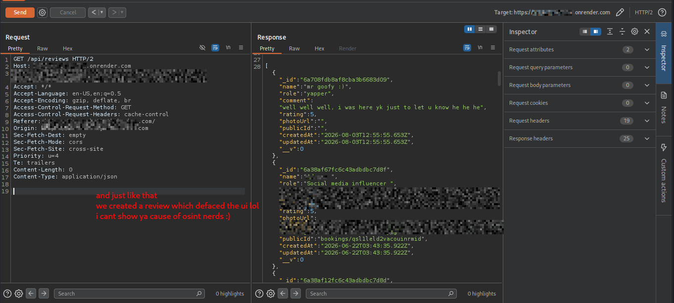Image resolution: width=674 pixels, height=303 pixels.
Task: Switch Response view to Hex tab
Action: click(x=320, y=48)
